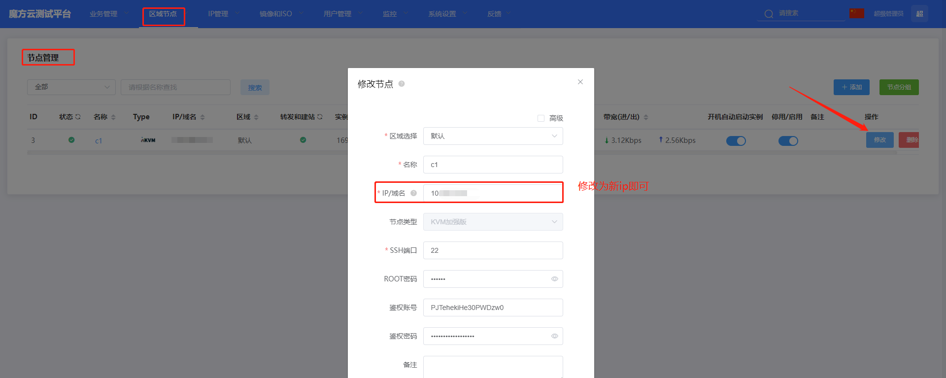Click the 添加 button
The height and width of the screenshot is (378, 946).
point(851,87)
